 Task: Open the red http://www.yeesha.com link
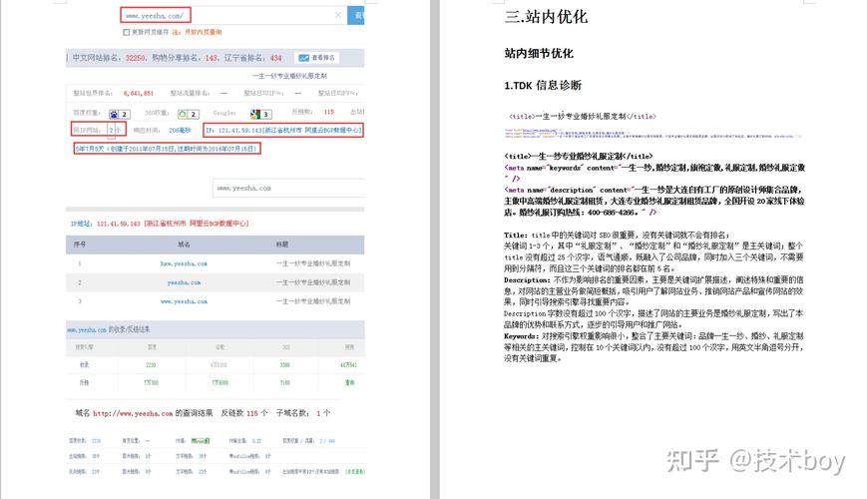(x=133, y=413)
